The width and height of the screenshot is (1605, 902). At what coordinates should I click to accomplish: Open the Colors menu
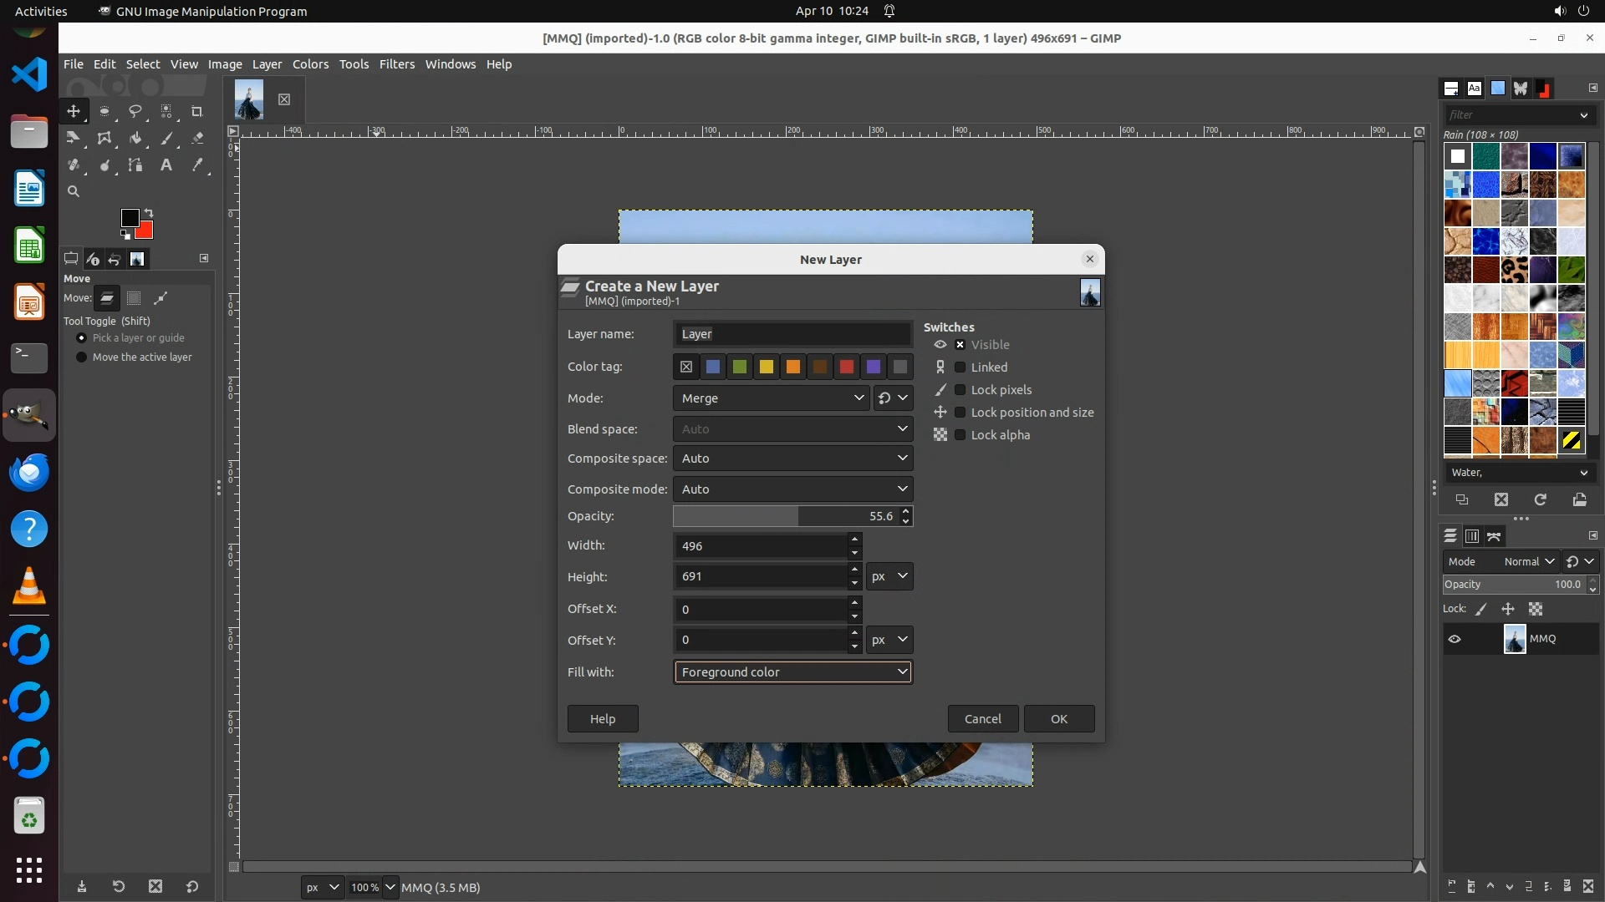310,64
